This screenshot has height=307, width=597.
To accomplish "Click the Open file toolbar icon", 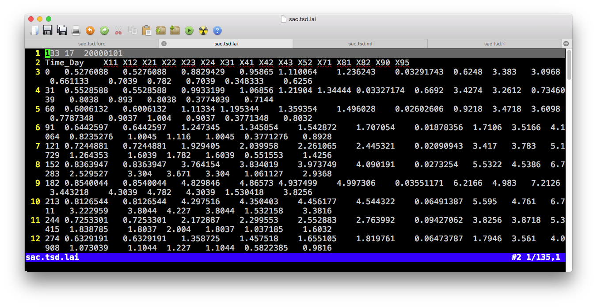I will pyautogui.click(x=34, y=30).
